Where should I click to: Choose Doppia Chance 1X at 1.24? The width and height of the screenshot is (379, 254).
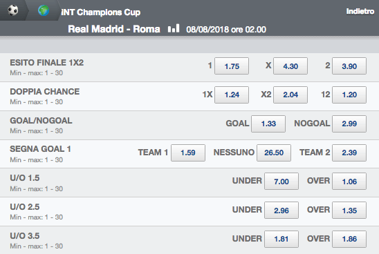point(232,95)
